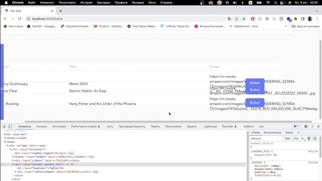
Task: Open the DevTools three-dot customize menu
Action: click(x=312, y=126)
